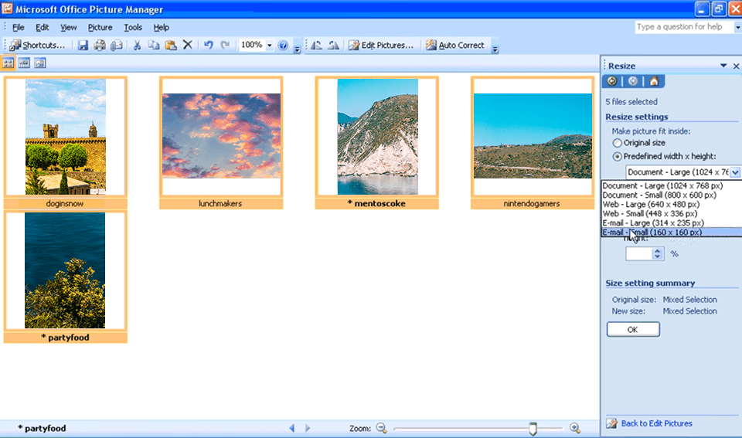The image size is (742, 438).
Task: Open the Picture menu
Action: click(100, 28)
